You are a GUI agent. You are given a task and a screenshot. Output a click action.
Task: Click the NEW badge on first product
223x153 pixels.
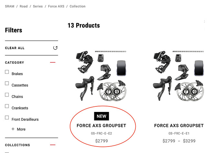[101, 116]
